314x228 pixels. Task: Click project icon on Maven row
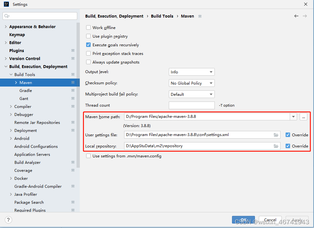[73, 82]
